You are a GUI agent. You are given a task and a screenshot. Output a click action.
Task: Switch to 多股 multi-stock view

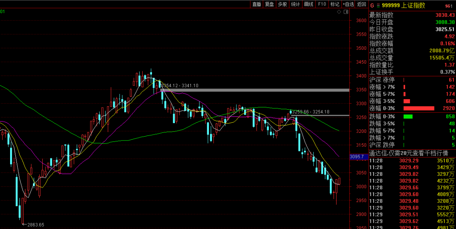point(282,4)
